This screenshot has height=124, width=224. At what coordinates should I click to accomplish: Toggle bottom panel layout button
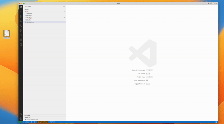point(211,3)
